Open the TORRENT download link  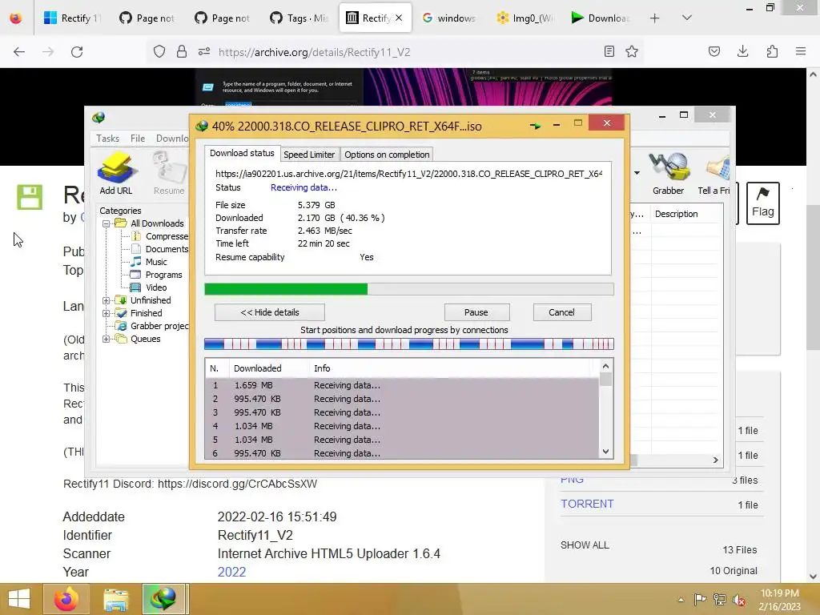(587, 504)
